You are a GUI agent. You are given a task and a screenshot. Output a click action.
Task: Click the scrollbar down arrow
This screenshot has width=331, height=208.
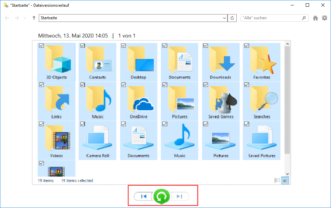coord(287,174)
